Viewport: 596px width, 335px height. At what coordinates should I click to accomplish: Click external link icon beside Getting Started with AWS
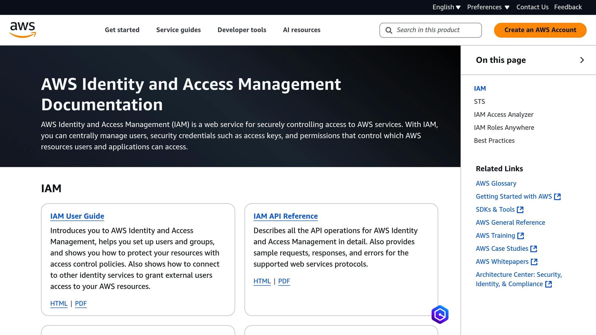pos(557,197)
